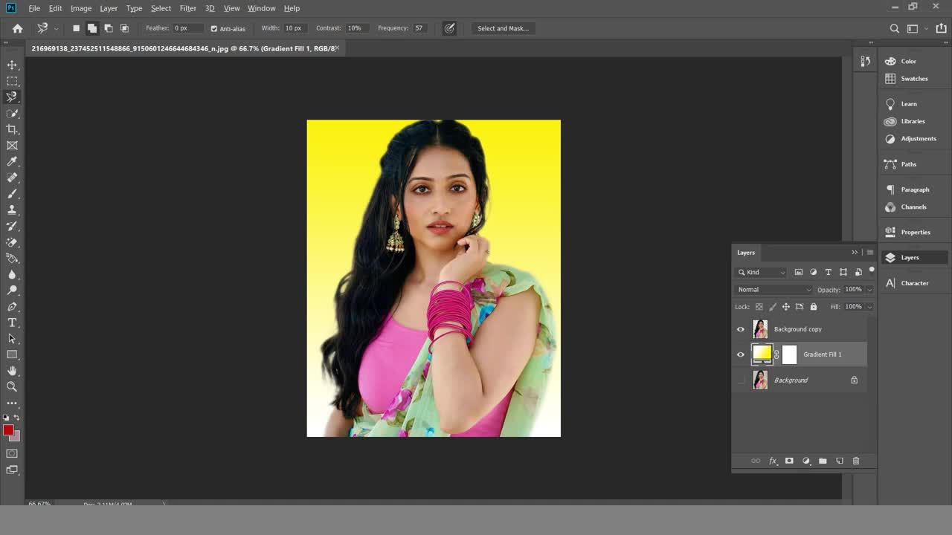Select the Eyedropper tool
The width and height of the screenshot is (952, 535).
(x=12, y=161)
